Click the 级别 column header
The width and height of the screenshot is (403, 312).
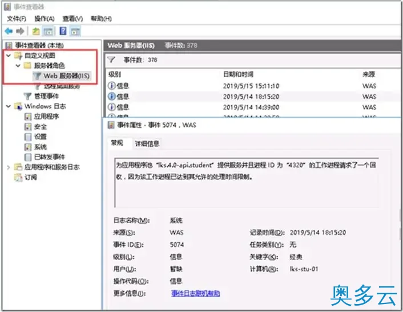click(115, 74)
